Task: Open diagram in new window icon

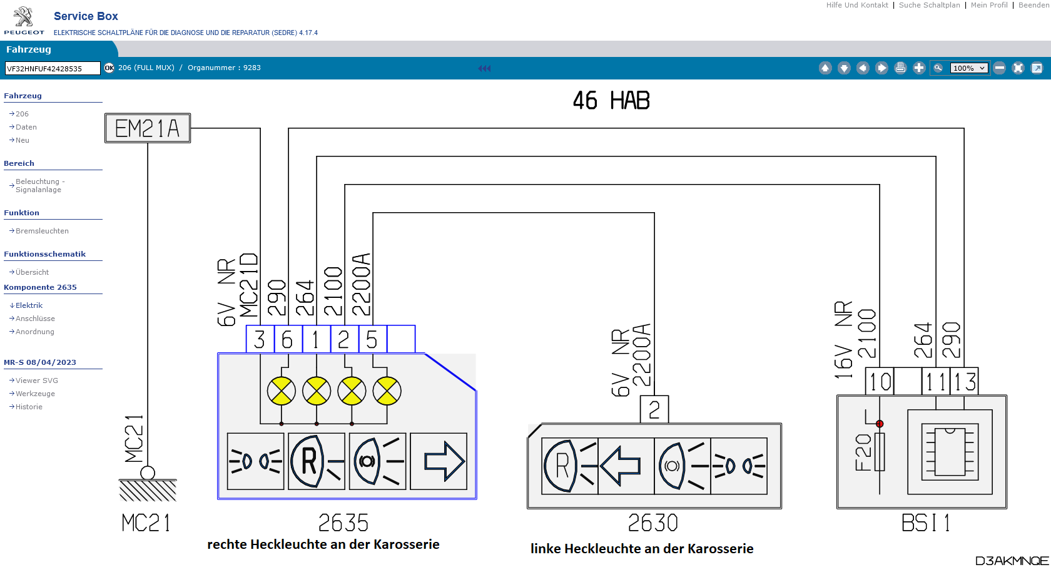Action: pos(1037,68)
